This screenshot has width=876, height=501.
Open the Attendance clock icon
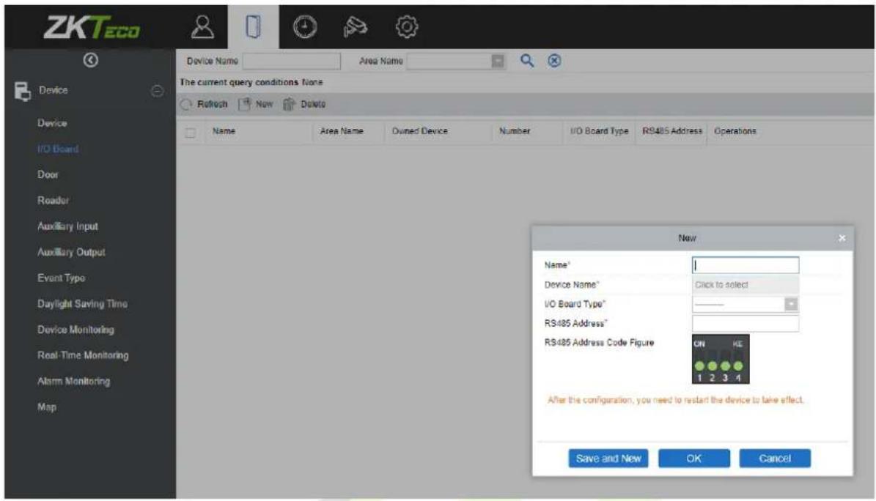pyautogui.click(x=304, y=27)
